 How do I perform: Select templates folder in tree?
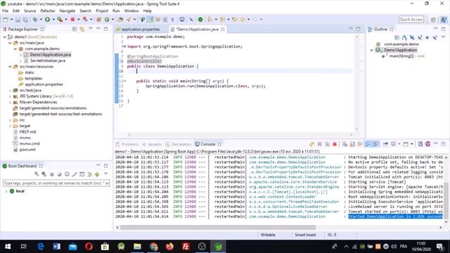coord(33,78)
